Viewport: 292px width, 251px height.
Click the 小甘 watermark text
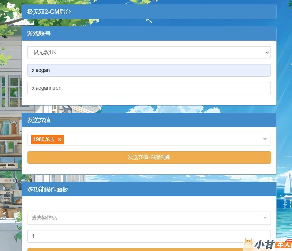pos(265,245)
